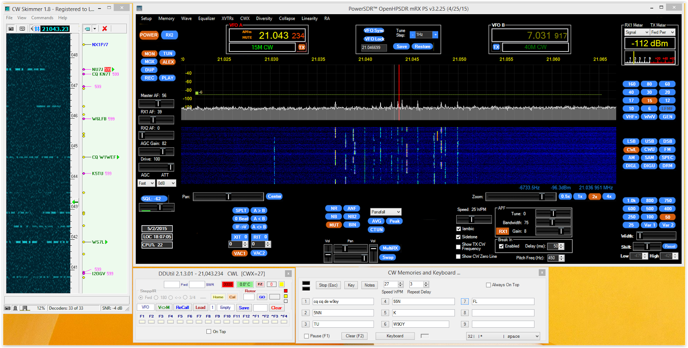Open the Equalizer menu in PowerSDR
The width and height of the screenshot is (688, 348).
coord(206,18)
